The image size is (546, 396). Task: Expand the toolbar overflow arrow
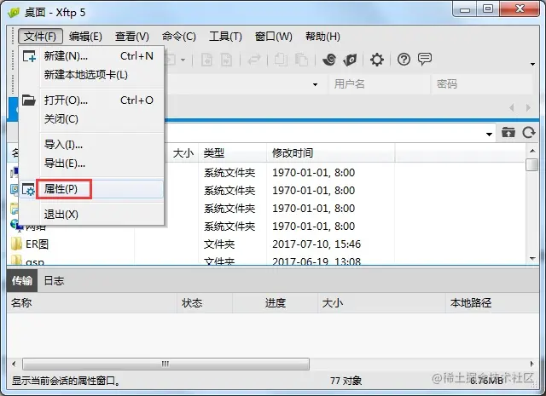pyautogui.click(x=532, y=64)
